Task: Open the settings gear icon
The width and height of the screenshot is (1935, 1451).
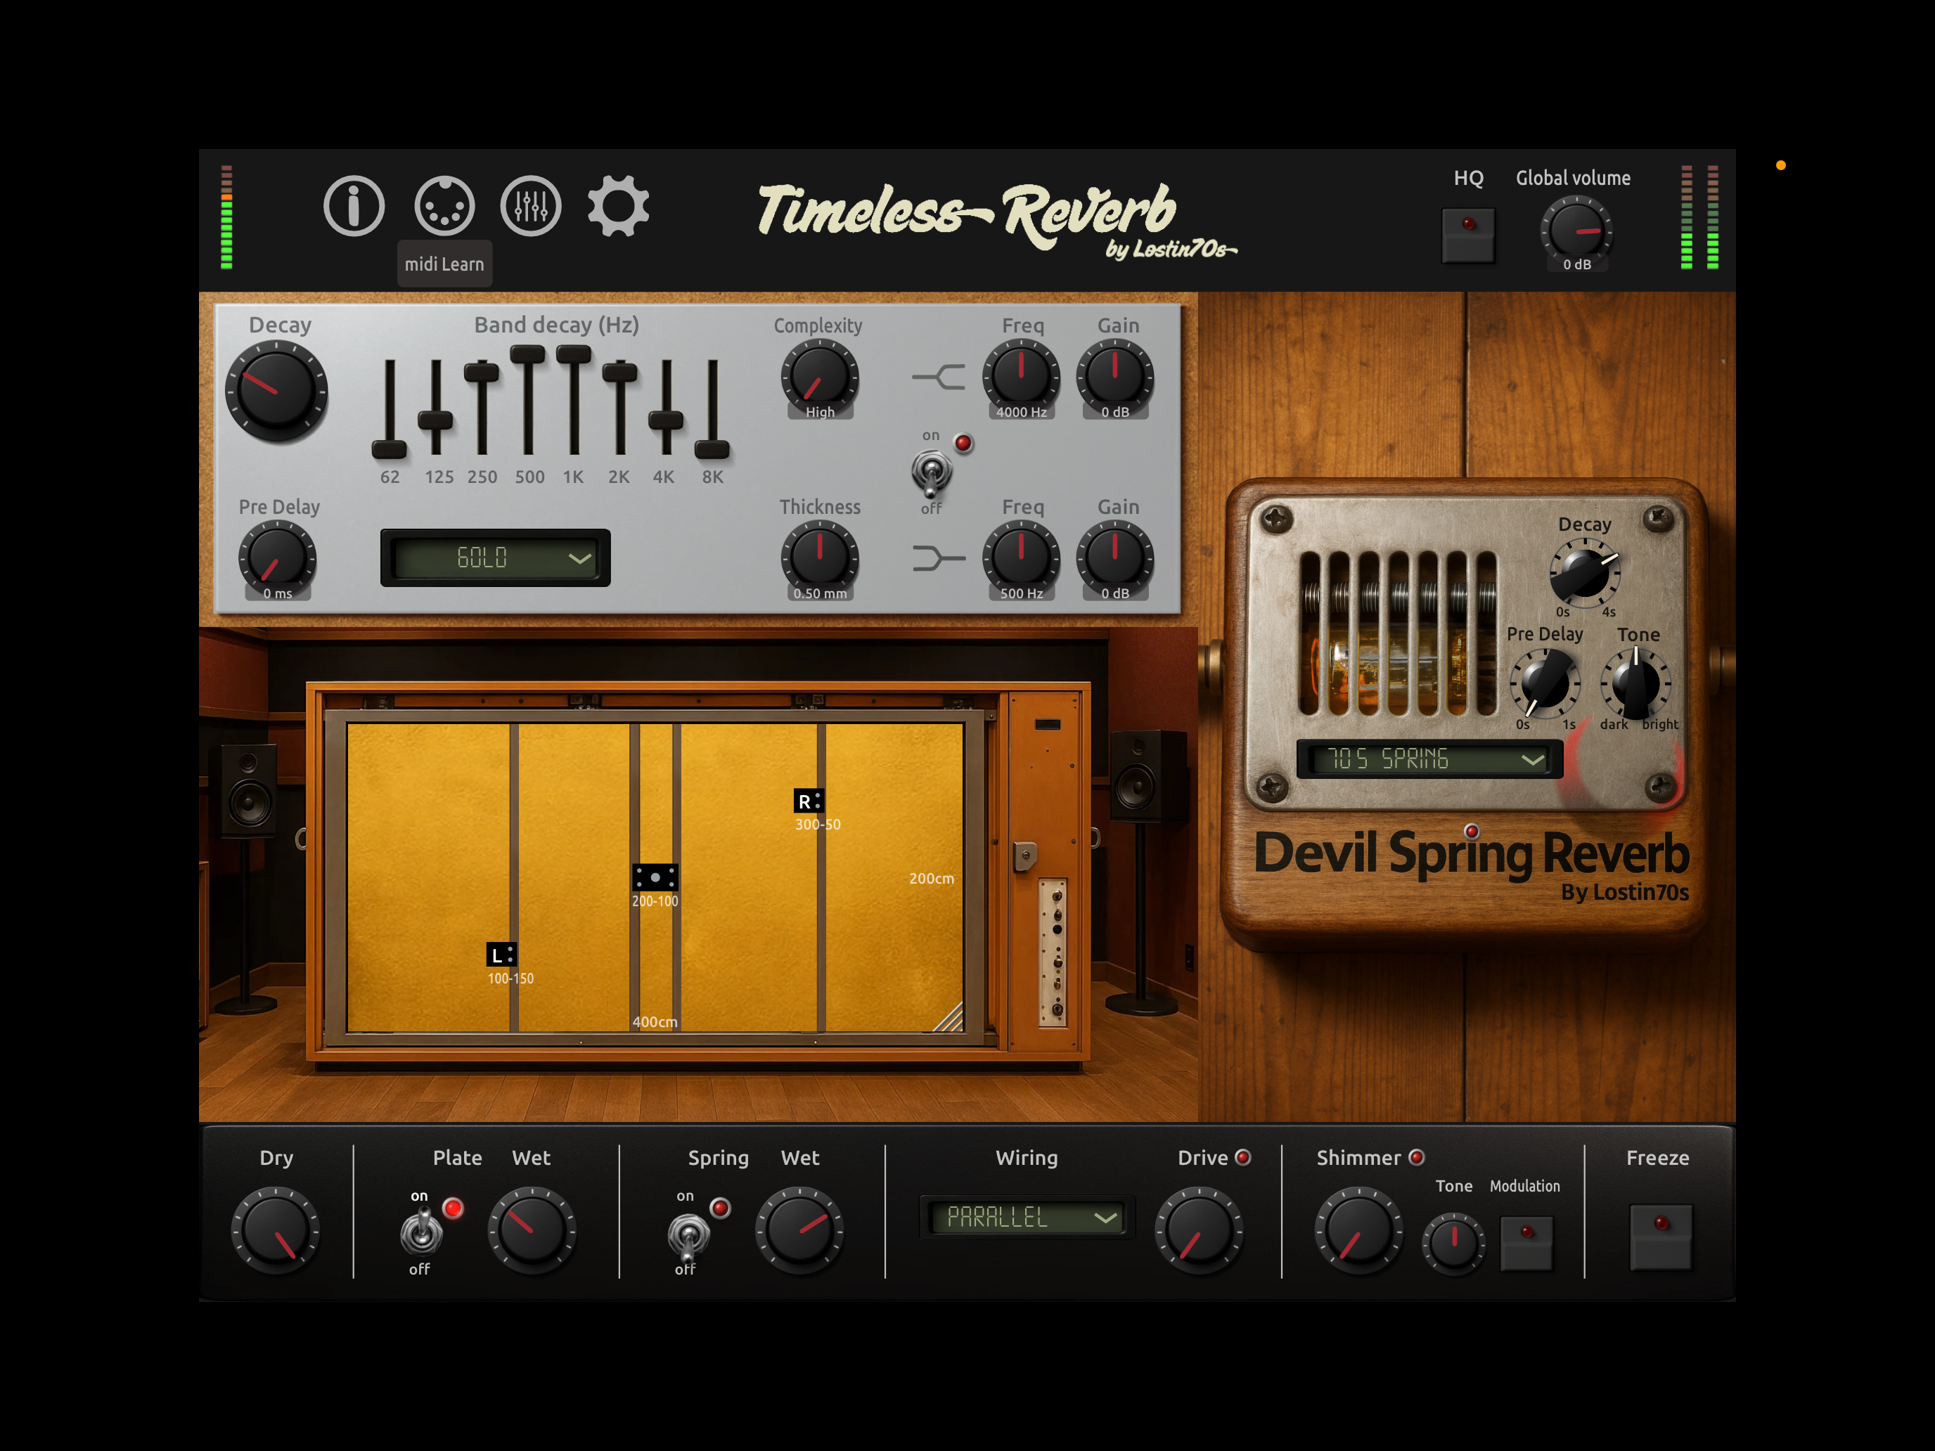Action: [619, 207]
